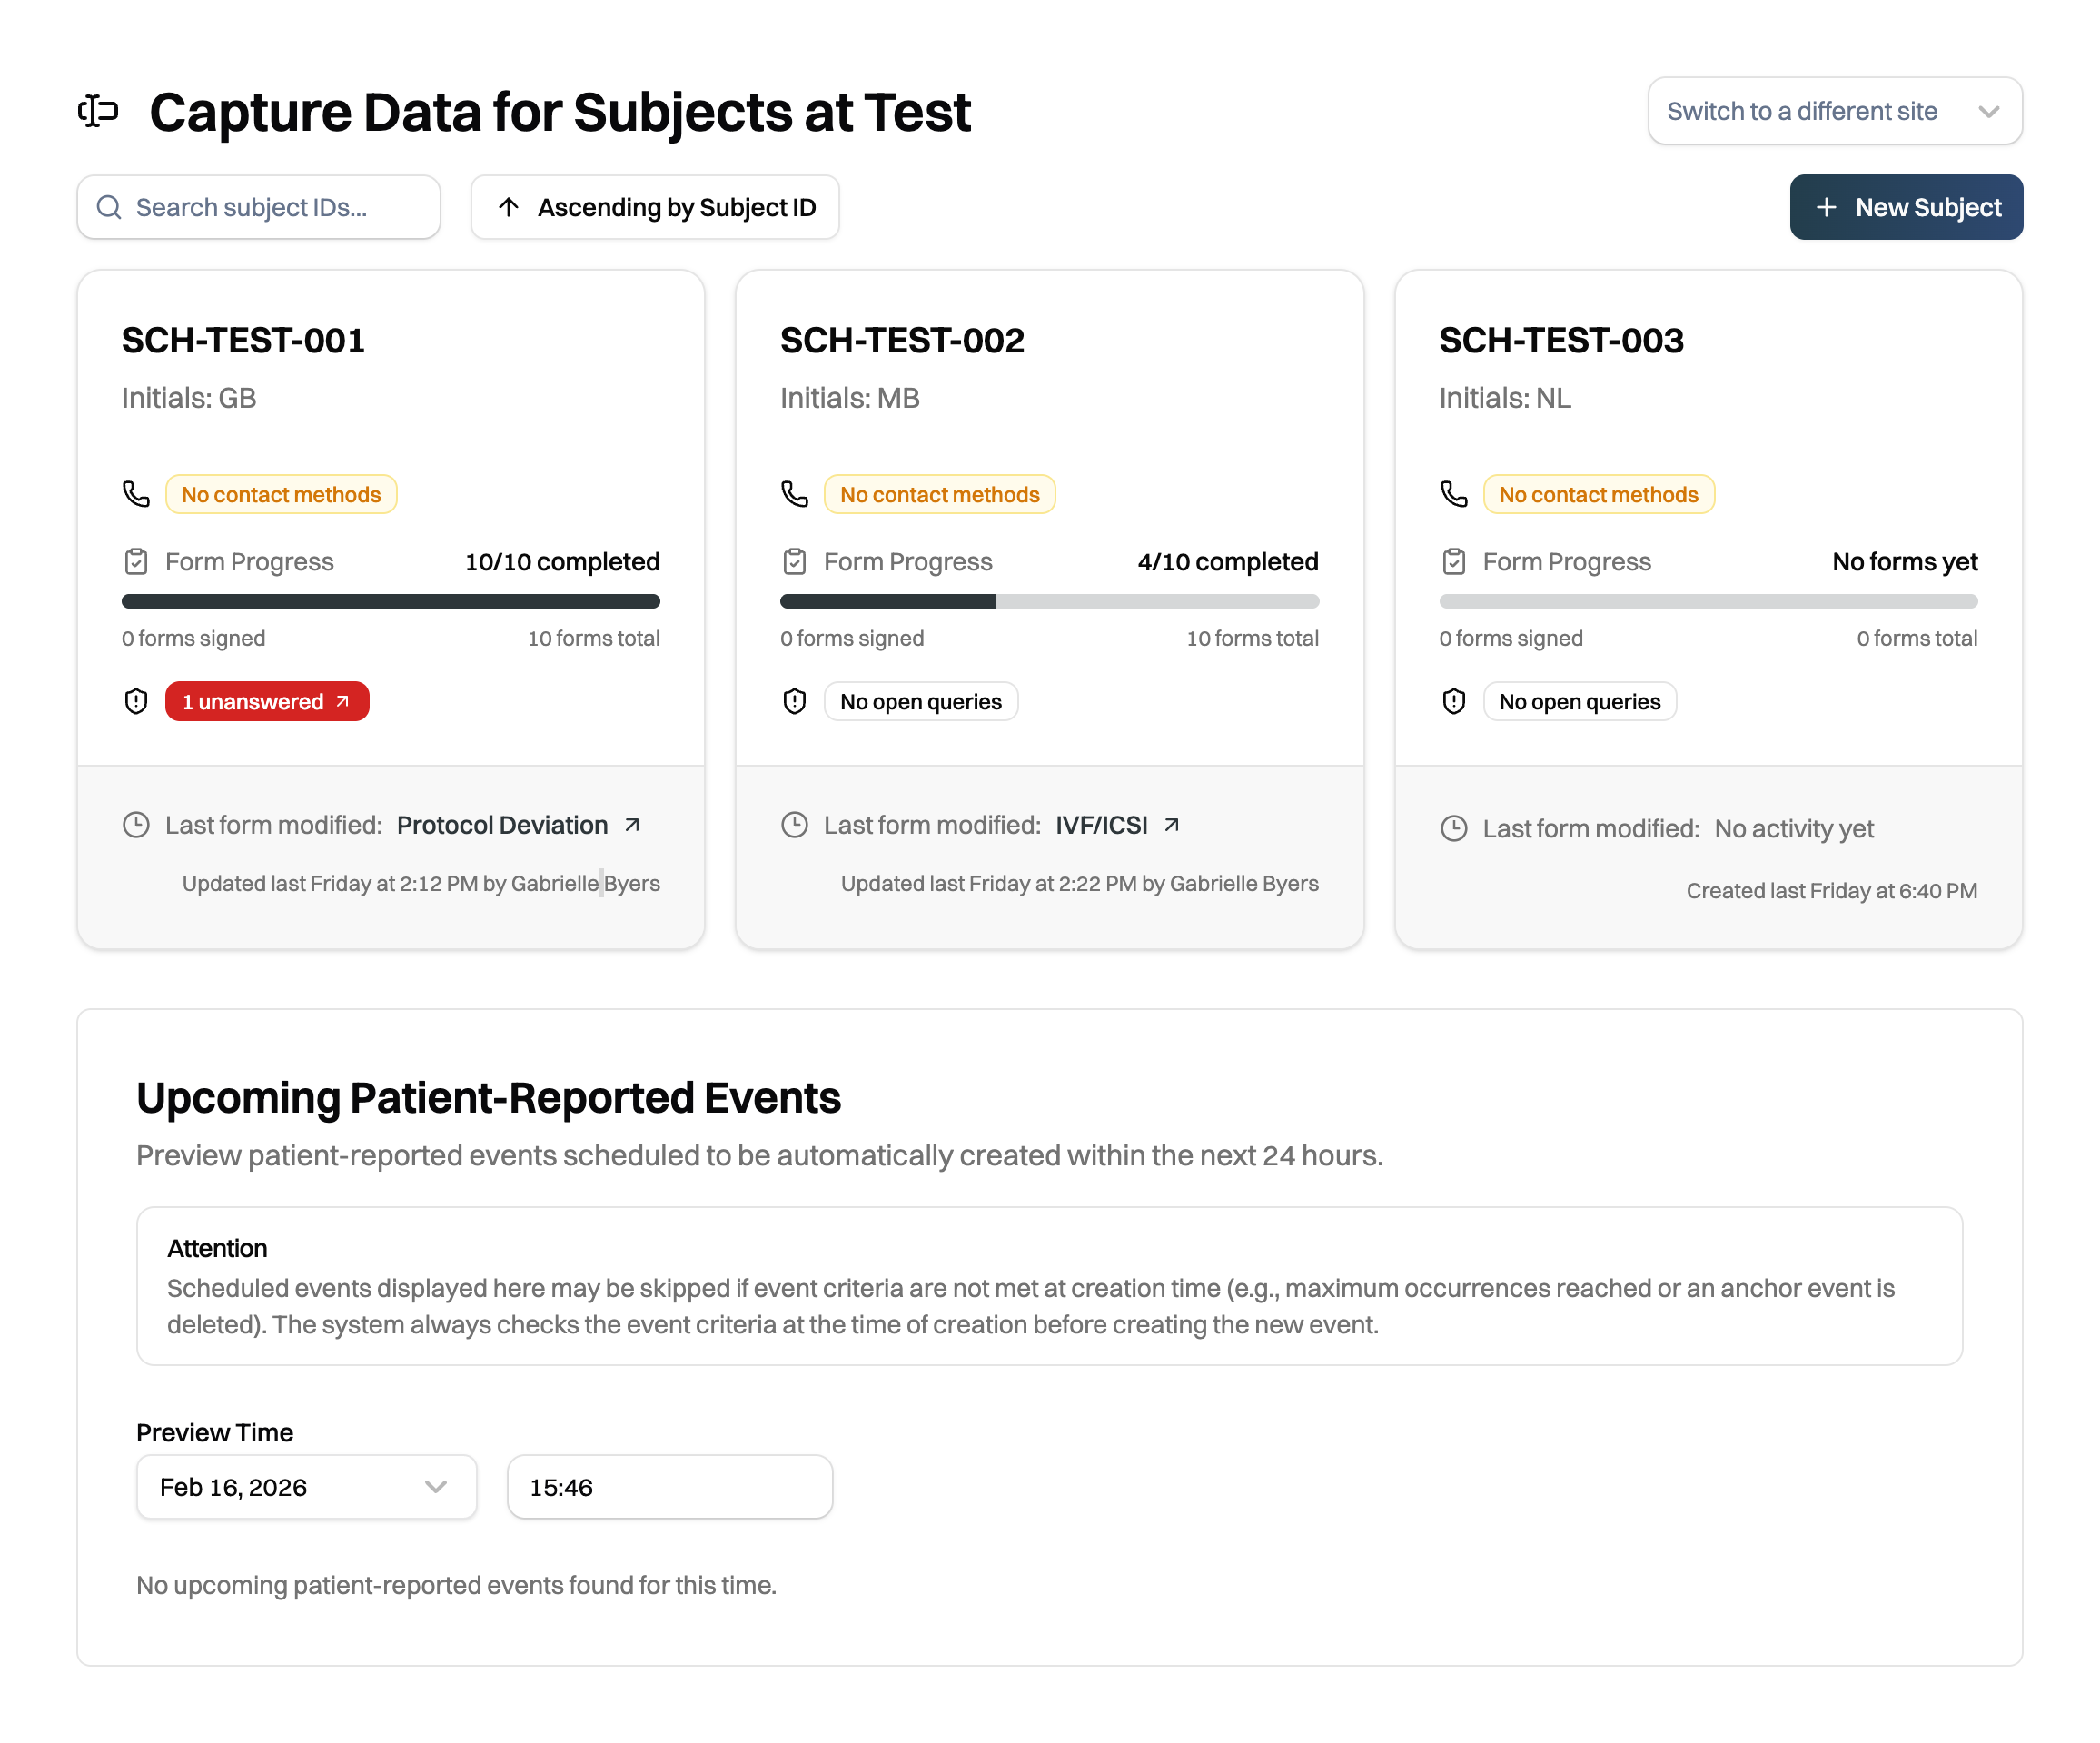Toggle Ascending by Subject ID sort order
The height and width of the screenshot is (1743, 2100).
click(x=655, y=207)
